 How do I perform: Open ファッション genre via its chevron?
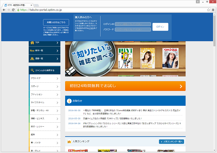tap(57, 95)
